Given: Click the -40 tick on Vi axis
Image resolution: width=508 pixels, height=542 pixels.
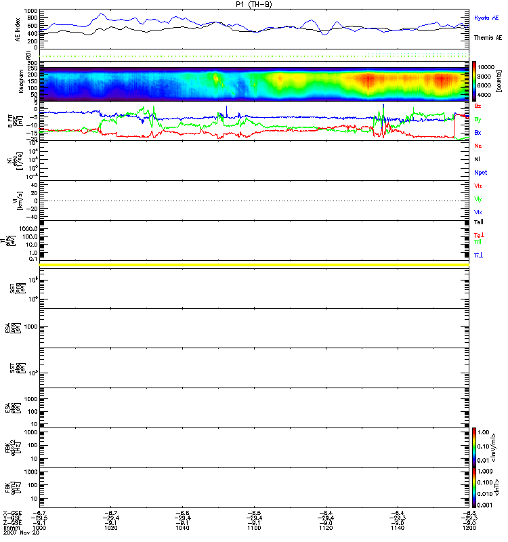Looking at the screenshot, I should click(x=32, y=217).
